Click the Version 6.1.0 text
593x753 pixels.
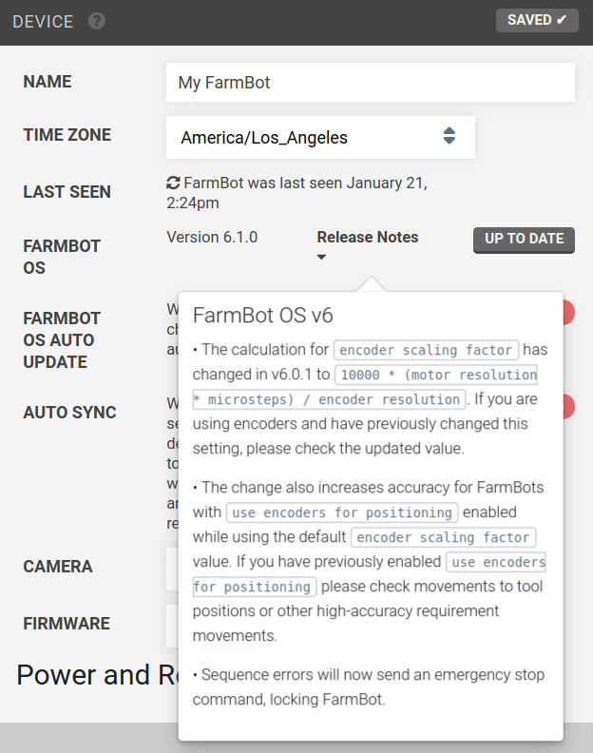click(x=212, y=238)
